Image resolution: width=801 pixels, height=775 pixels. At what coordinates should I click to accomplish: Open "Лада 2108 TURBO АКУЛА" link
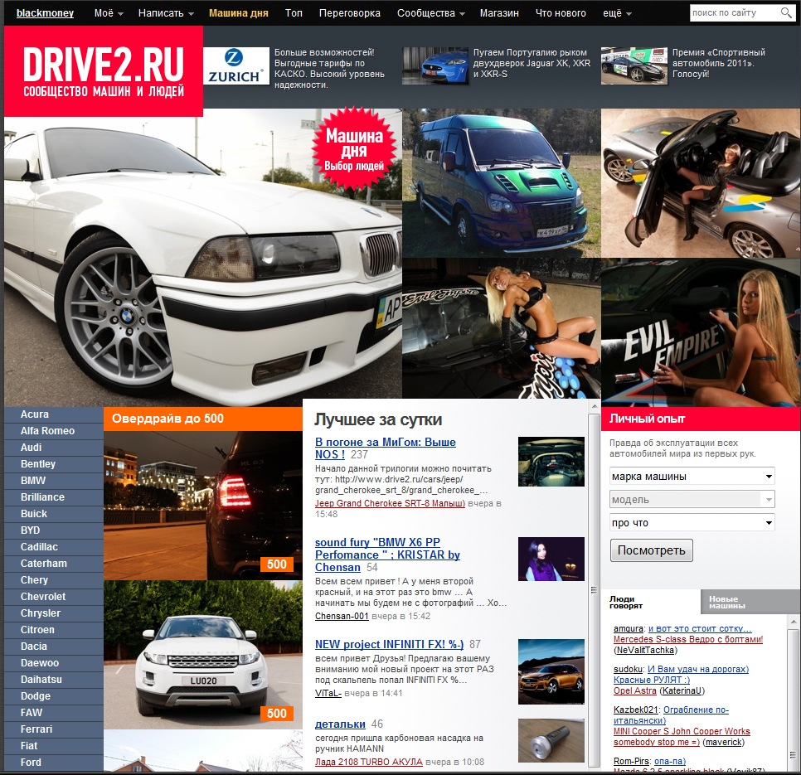[369, 763]
